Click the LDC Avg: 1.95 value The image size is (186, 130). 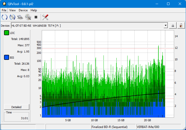tap(23, 52)
